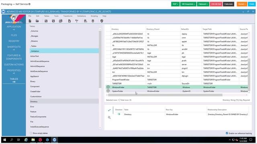257x144 pixels.
Task: Open File Explorer from taskbar
Action: [33, 140]
